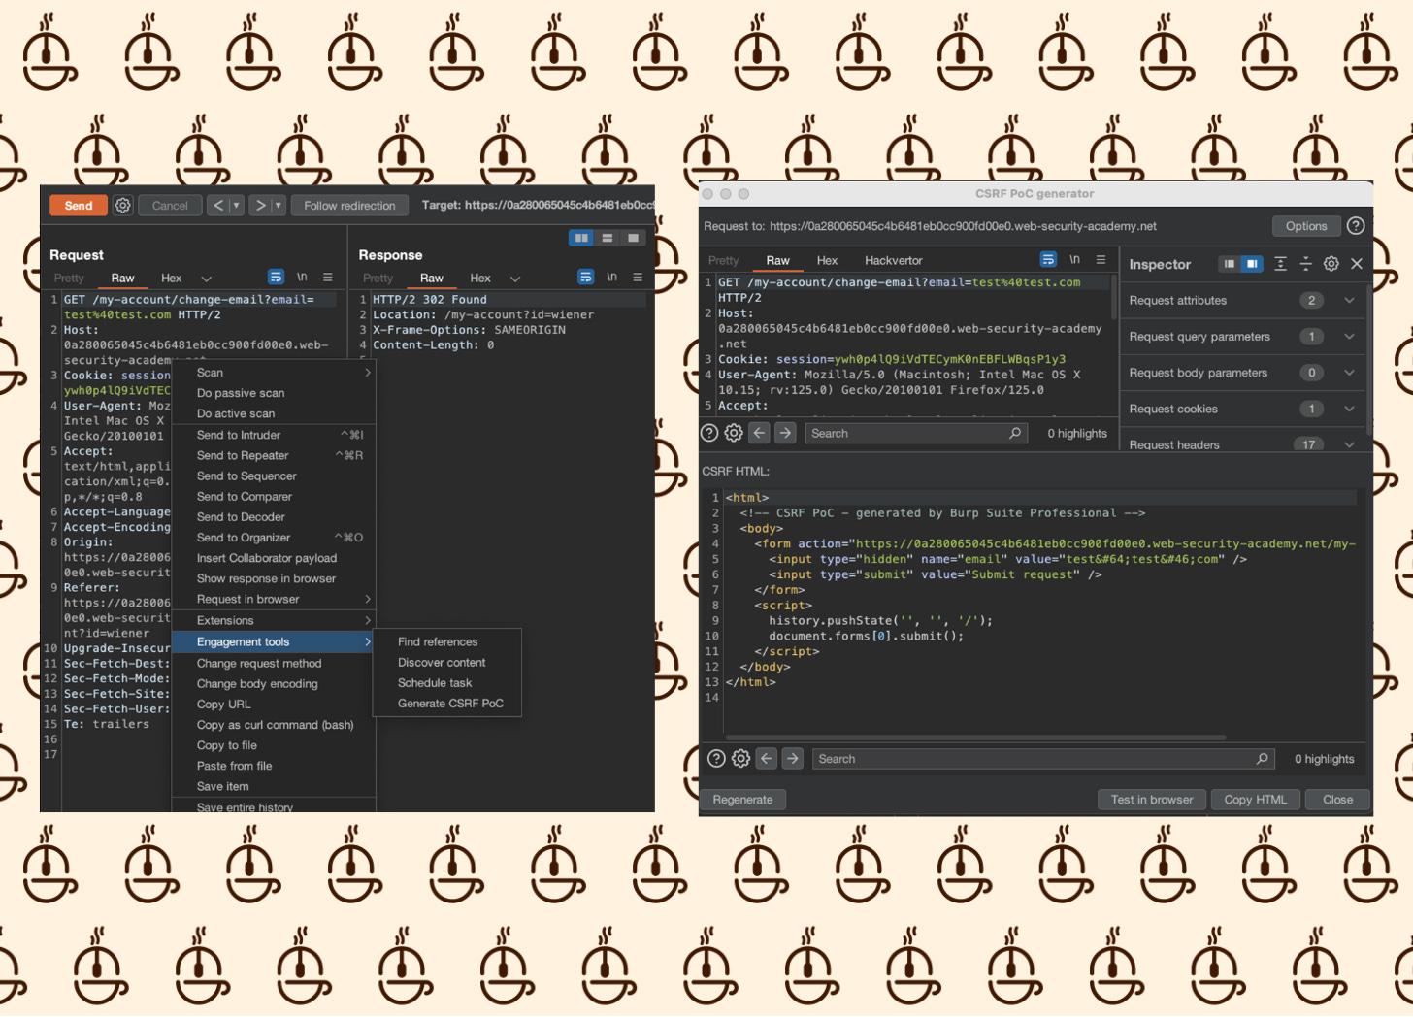This screenshot has height=1017, width=1413.
Task: Switch Response panel to Hex tab
Action: pyautogui.click(x=480, y=279)
